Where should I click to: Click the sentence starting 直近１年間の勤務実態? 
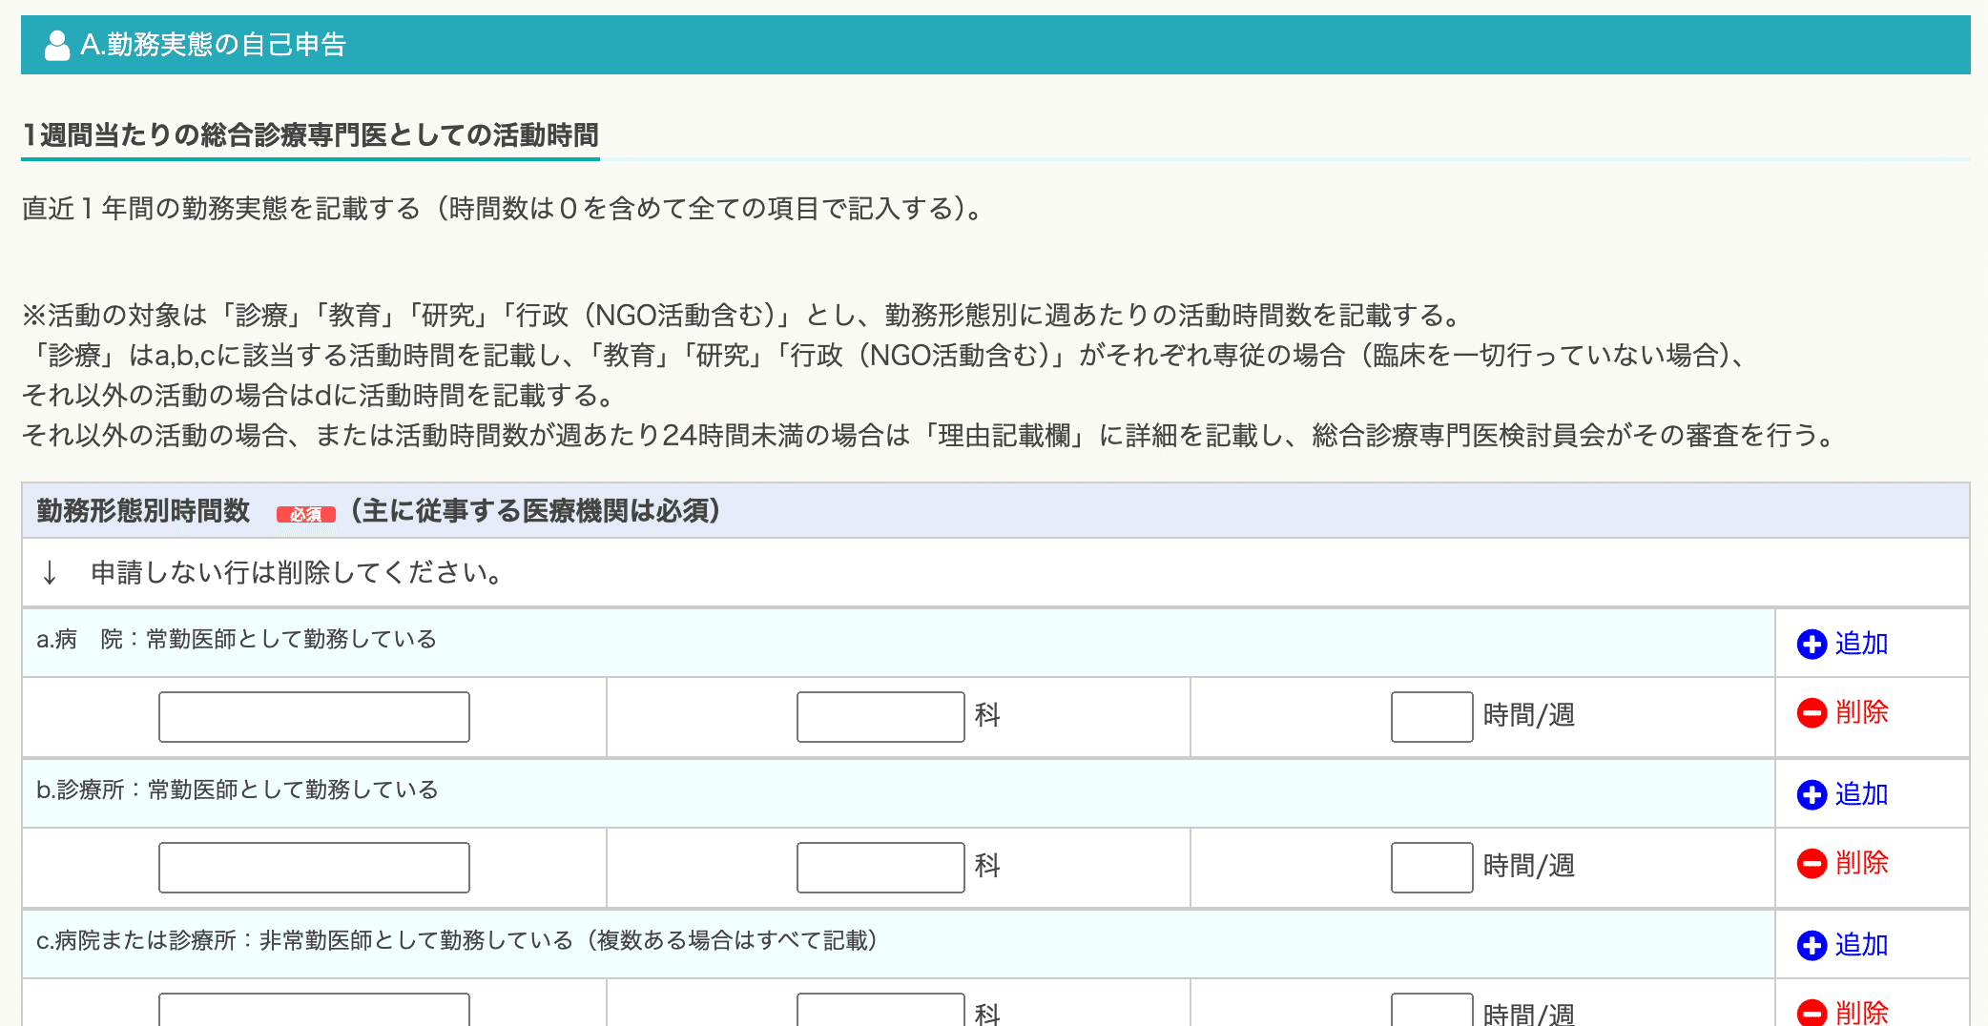[506, 208]
